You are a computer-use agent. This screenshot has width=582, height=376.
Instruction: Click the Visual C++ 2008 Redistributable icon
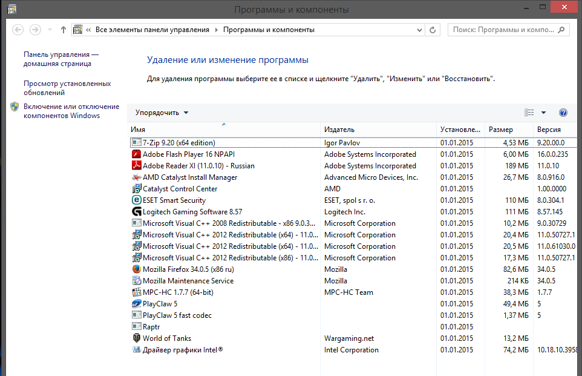click(137, 223)
